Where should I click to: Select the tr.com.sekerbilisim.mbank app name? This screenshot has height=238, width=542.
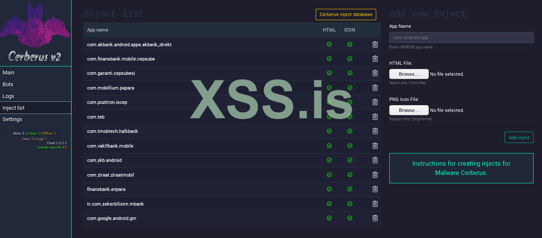(x=115, y=204)
